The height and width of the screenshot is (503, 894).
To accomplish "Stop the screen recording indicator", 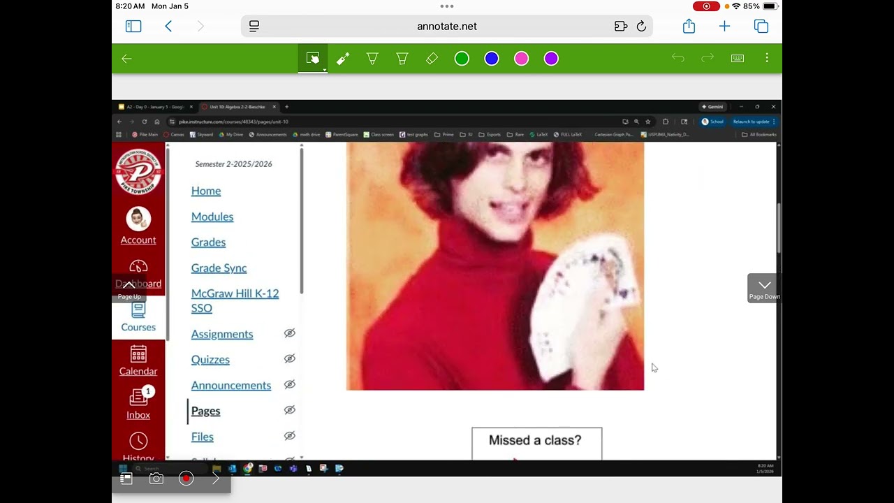I will pyautogui.click(x=706, y=6).
